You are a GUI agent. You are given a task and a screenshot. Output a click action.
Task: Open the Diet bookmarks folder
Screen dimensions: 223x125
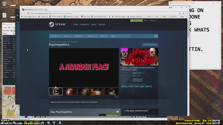[155, 17]
